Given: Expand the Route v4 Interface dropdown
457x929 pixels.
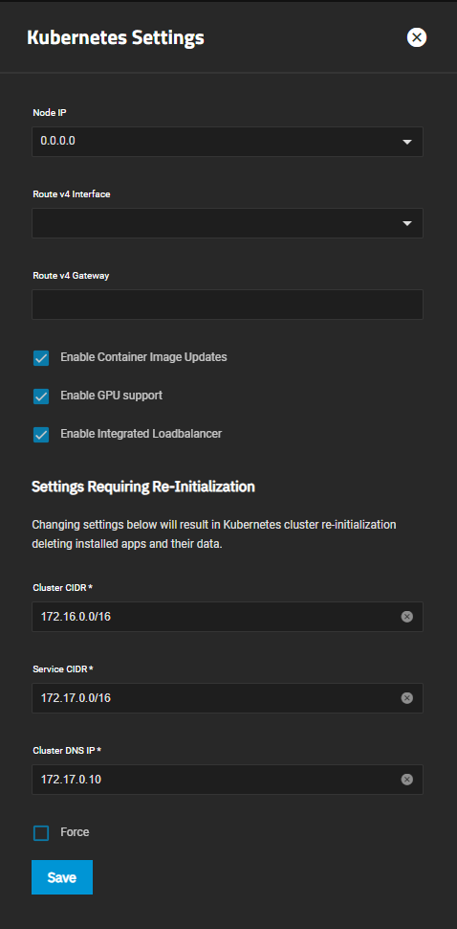Looking at the screenshot, I should point(228,223).
